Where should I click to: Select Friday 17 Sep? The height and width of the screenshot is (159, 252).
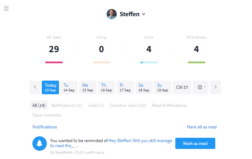[125, 87]
